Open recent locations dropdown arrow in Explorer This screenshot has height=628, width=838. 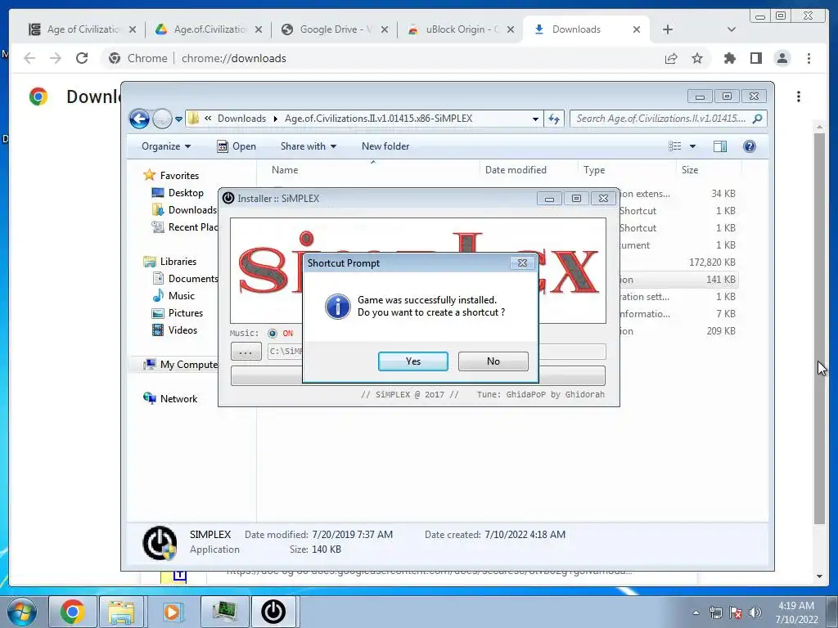pos(178,119)
